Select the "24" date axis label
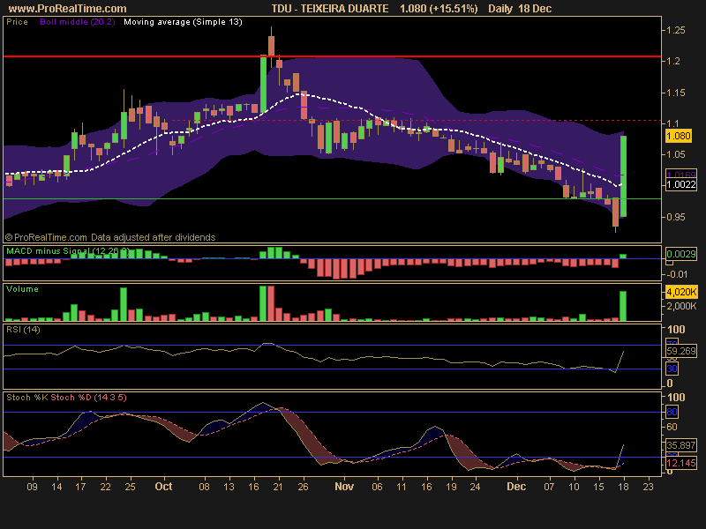Screen dimensions: 706x529 475,487
